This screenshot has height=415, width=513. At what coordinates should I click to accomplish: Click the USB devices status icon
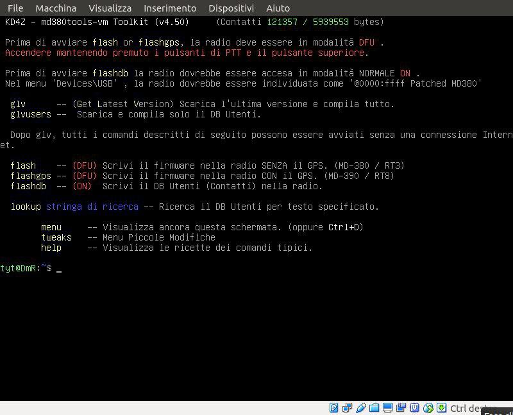(360, 408)
